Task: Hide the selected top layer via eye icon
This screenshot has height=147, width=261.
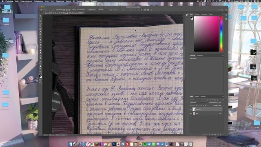Action: pyautogui.click(x=191, y=109)
